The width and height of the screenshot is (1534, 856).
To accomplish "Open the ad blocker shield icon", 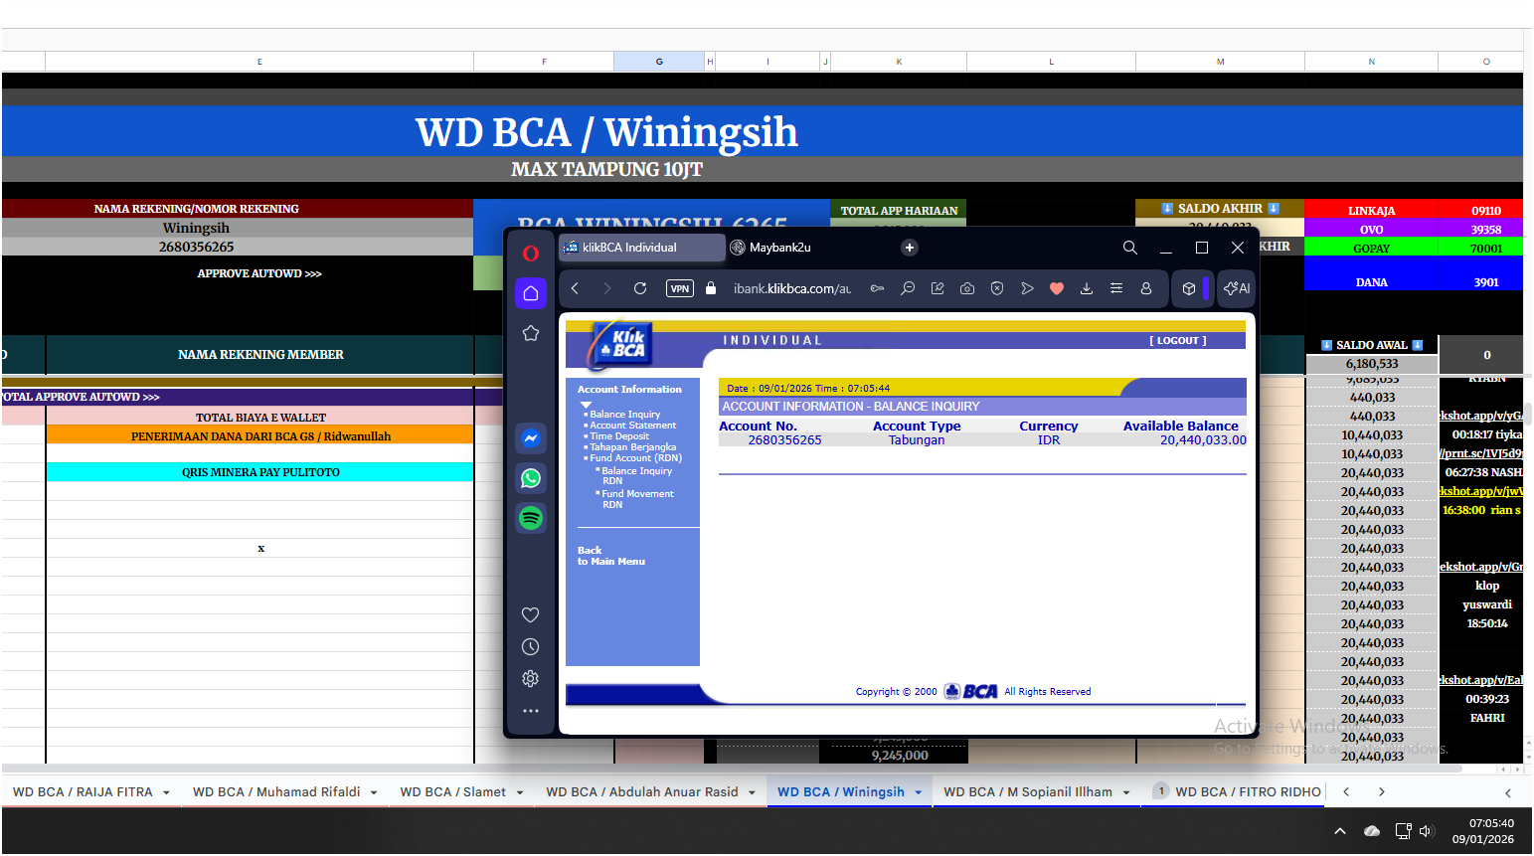I will point(997,288).
